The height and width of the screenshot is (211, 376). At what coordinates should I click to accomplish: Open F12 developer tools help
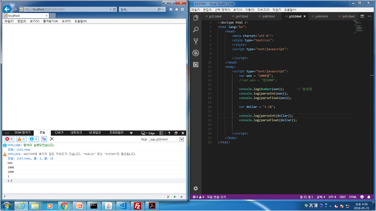pyautogui.click(x=169, y=133)
